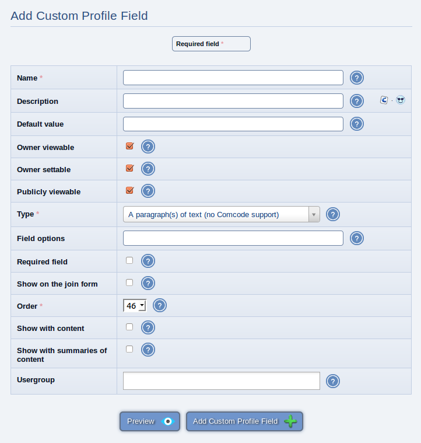The image size is (421, 443).
Task: Enable the Required field checkbox
Action: (129, 260)
